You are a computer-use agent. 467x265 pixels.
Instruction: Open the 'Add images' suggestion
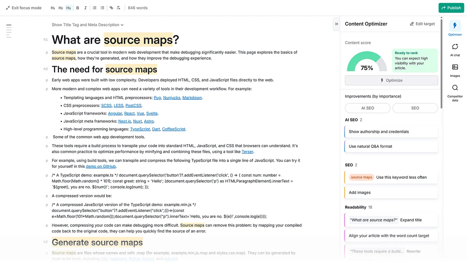[x=391, y=193]
